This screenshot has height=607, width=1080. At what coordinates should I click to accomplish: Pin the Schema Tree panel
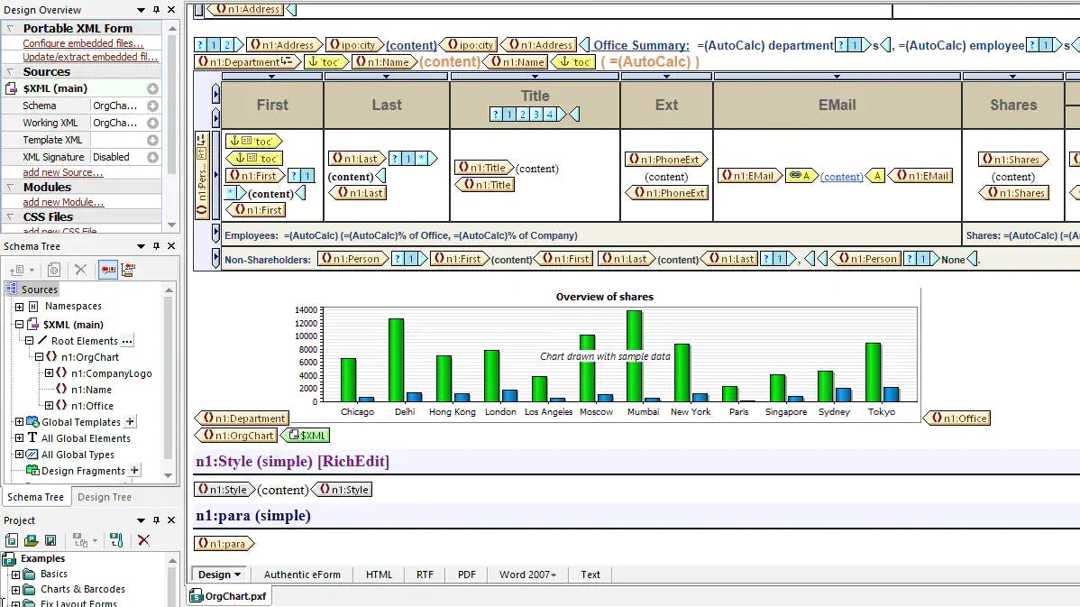156,246
